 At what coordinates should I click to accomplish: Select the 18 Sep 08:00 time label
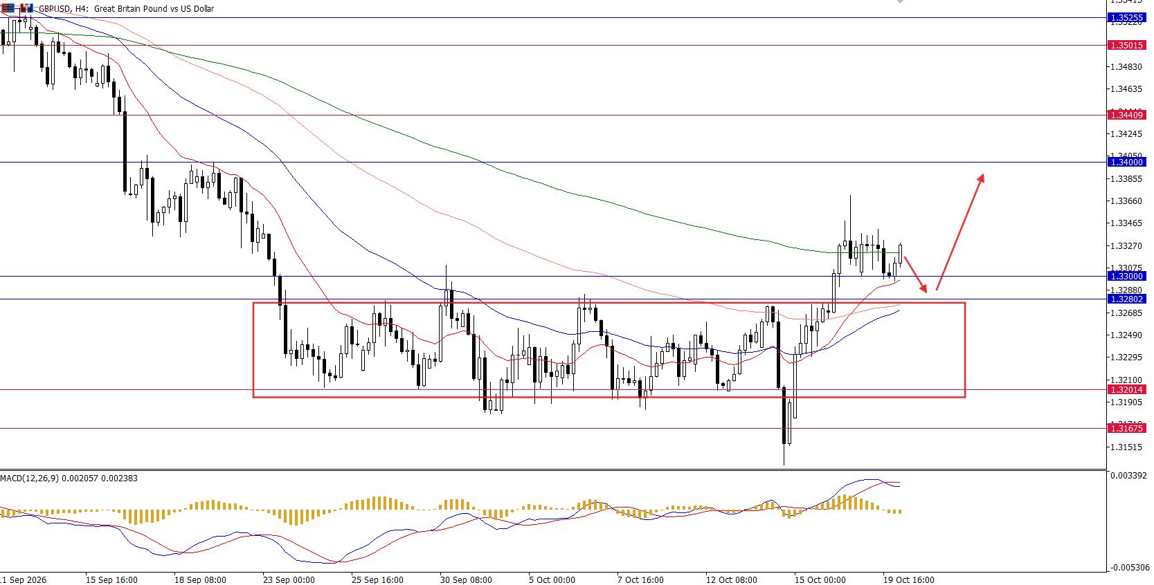click(200, 579)
